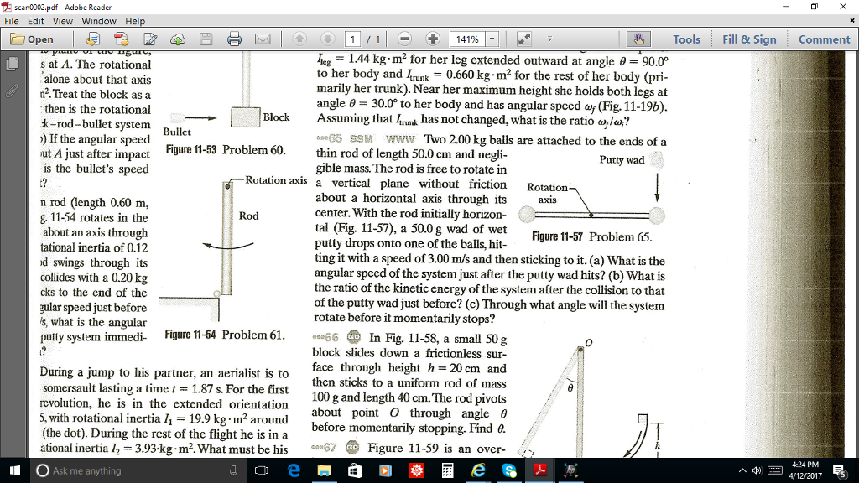
Task: Switch to the Comment pane
Action: [x=823, y=39]
